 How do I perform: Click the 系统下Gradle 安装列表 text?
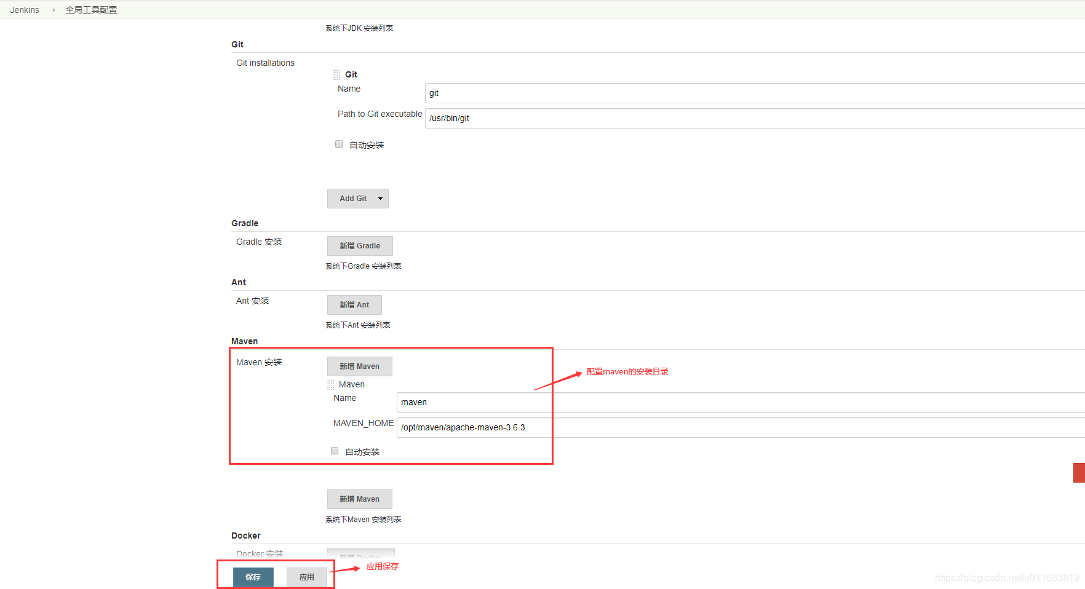[364, 266]
